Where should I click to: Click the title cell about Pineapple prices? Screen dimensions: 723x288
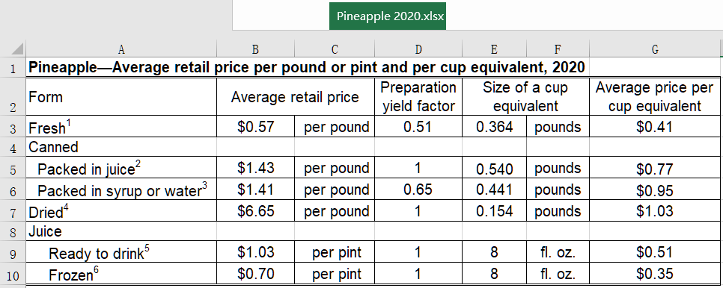[x=307, y=67]
